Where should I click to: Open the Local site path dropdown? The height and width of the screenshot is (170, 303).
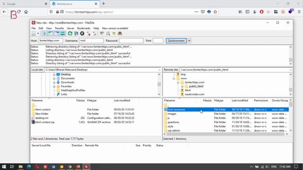[x=159, y=70]
